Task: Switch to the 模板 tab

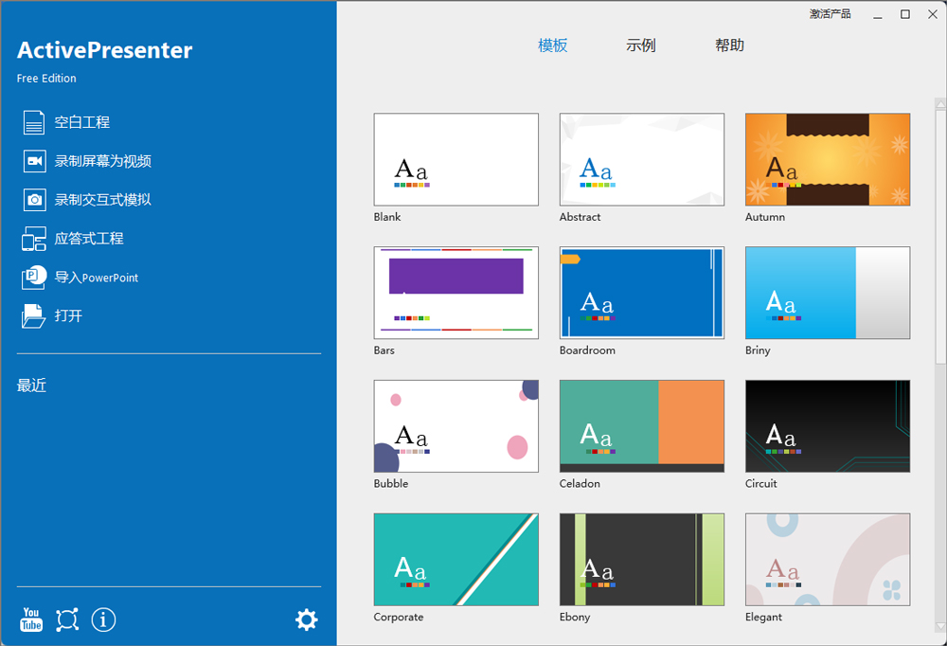Action: tap(553, 45)
